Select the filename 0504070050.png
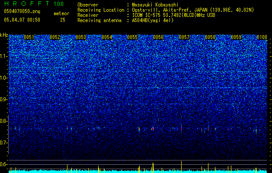The width and height of the screenshot is (272, 173). 22,11
